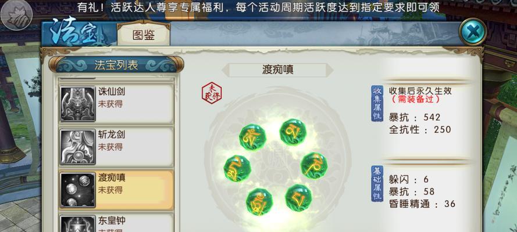Select 东皇钟 icon in the treasure list
Image resolution: width=517 pixels, height=232 pixels.
[78, 224]
